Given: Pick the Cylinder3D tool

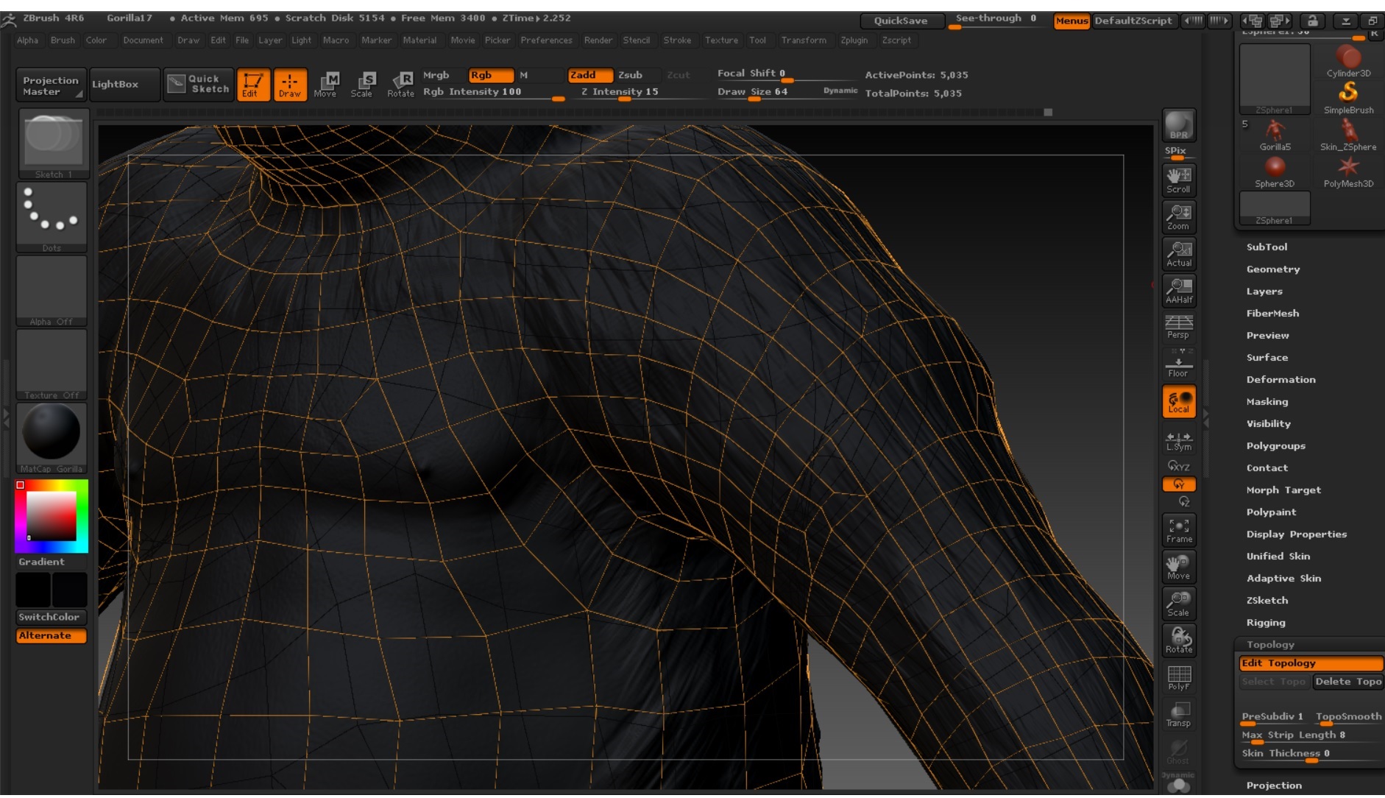Looking at the screenshot, I should (1348, 62).
